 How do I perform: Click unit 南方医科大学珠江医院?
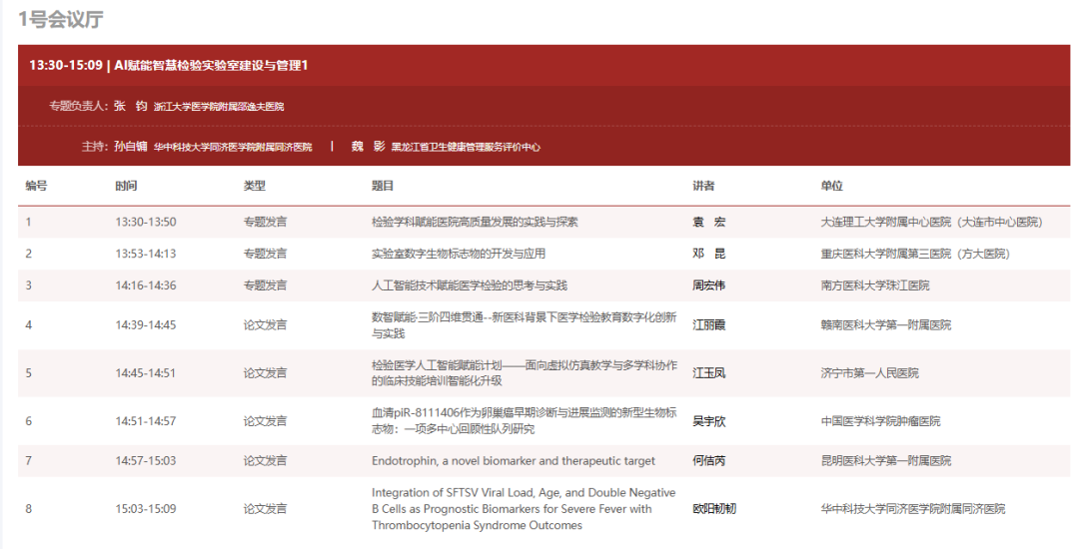(874, 285)
